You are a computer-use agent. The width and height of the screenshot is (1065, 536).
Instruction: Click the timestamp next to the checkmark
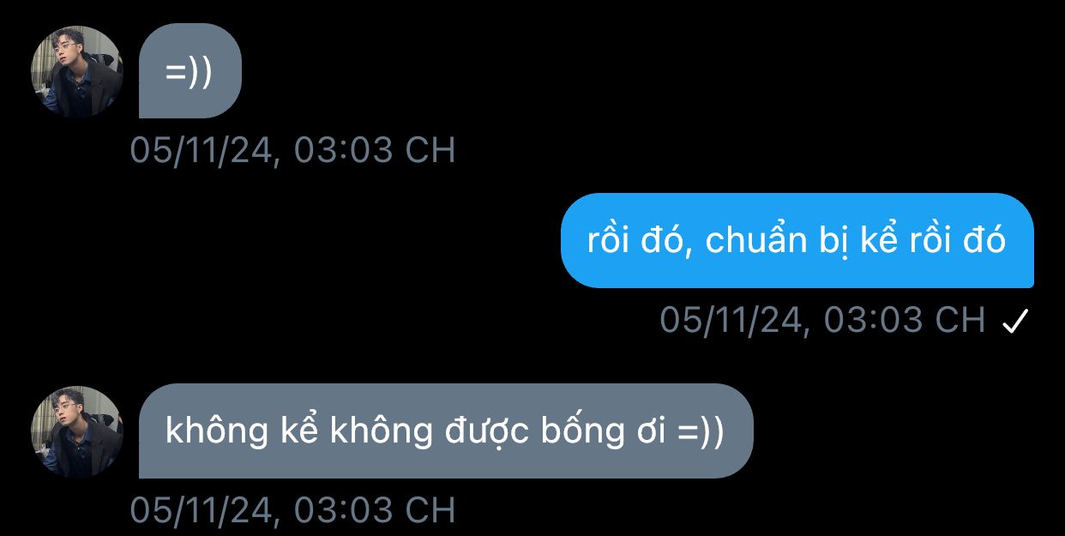point(822,320)
